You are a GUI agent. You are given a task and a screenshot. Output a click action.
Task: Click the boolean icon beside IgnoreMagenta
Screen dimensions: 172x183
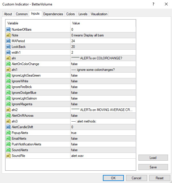pos(8,104)
